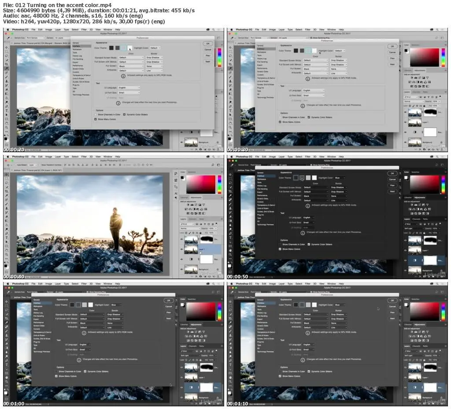
Task: Click the info icon beside Artboard note, 00:00:50 frame
Action: [308, 206]
